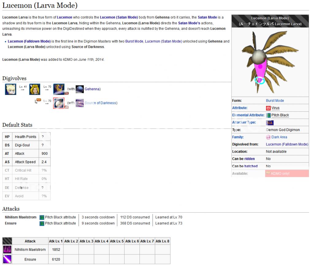The height and width of the screenshot is (267, 314).
Task: Click the Pitch Black icon in infobox
Action: (x=268, y=115)
